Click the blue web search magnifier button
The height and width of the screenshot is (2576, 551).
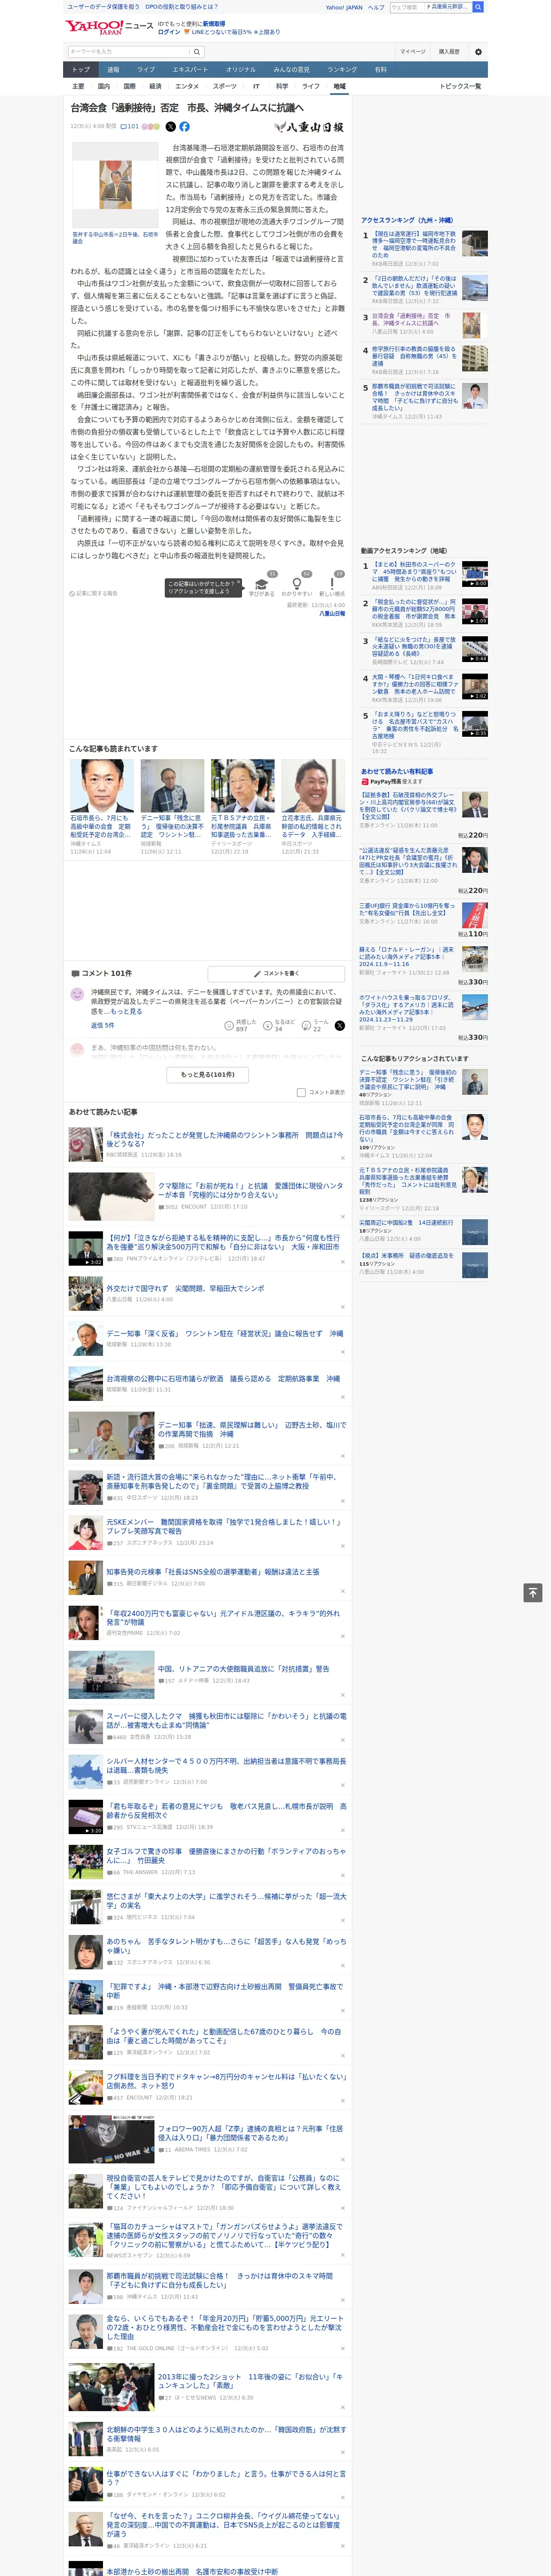[478, 7]
